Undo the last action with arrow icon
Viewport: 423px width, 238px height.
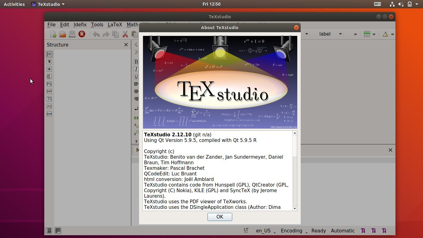tap(96, 34)
